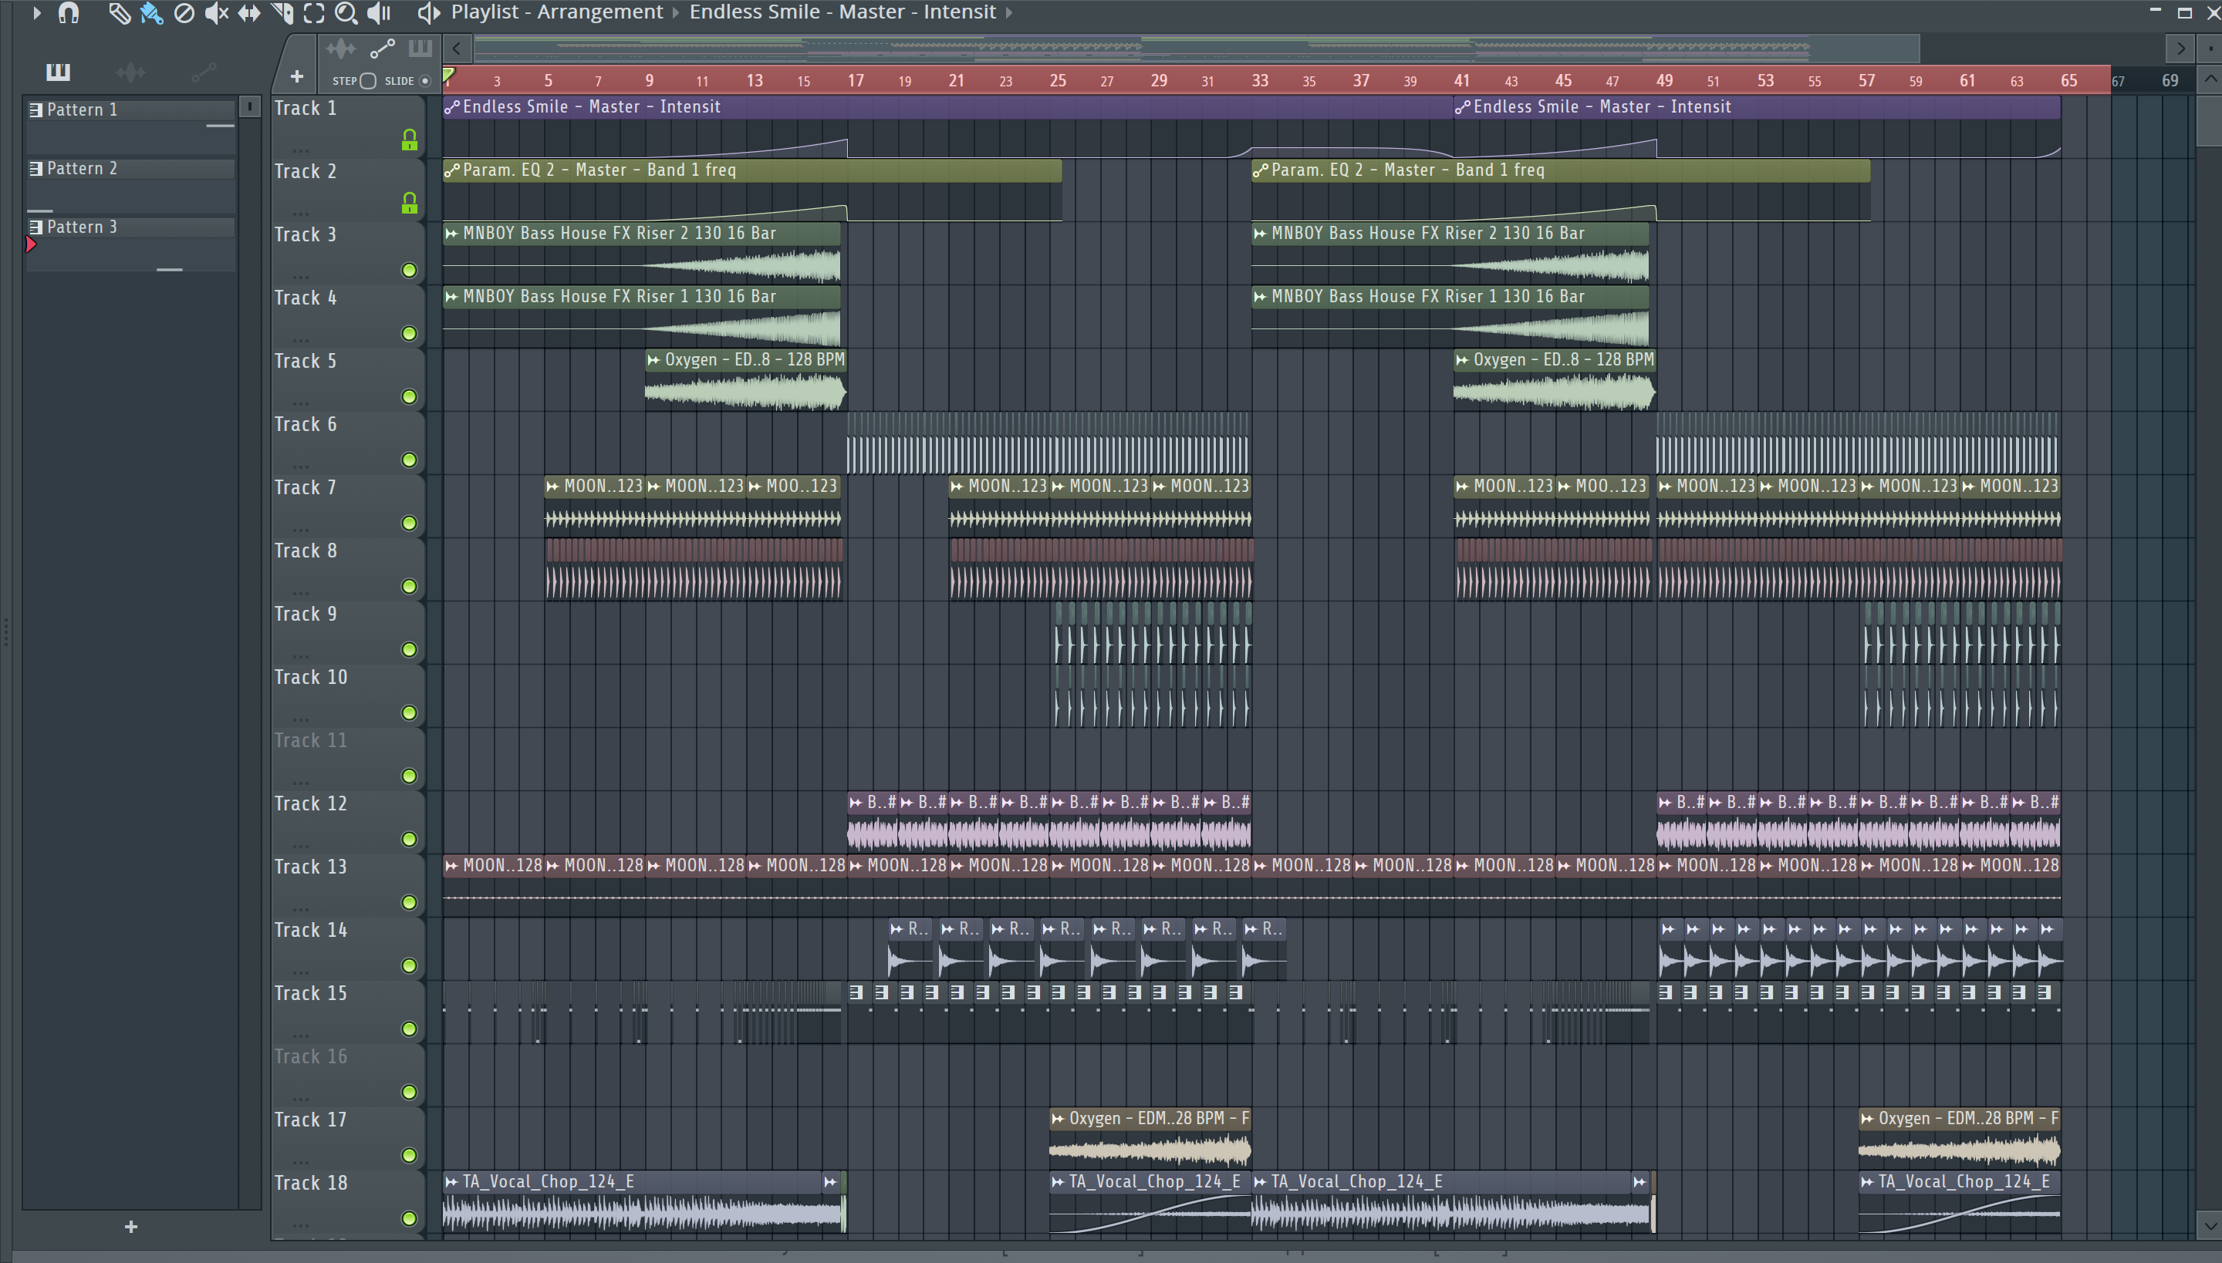Add a new pattern with the picker plus button
2222x1263 pixels.
coord(131,1227)
